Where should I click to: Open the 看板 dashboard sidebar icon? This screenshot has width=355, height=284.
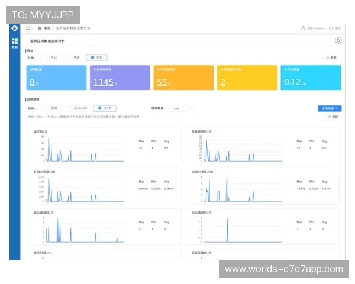pos(15,43)
